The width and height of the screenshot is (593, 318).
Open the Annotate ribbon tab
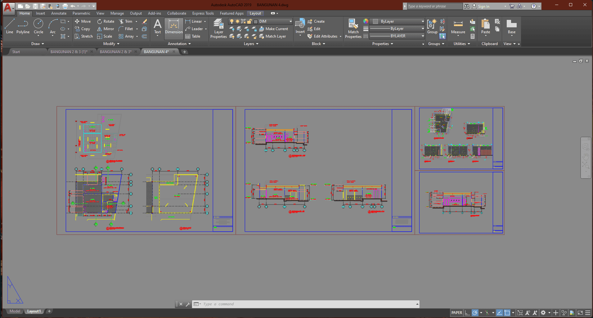pos(59,13)
